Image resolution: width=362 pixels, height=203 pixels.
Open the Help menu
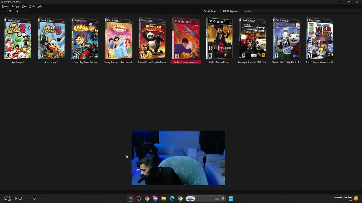tap(40, 6)
